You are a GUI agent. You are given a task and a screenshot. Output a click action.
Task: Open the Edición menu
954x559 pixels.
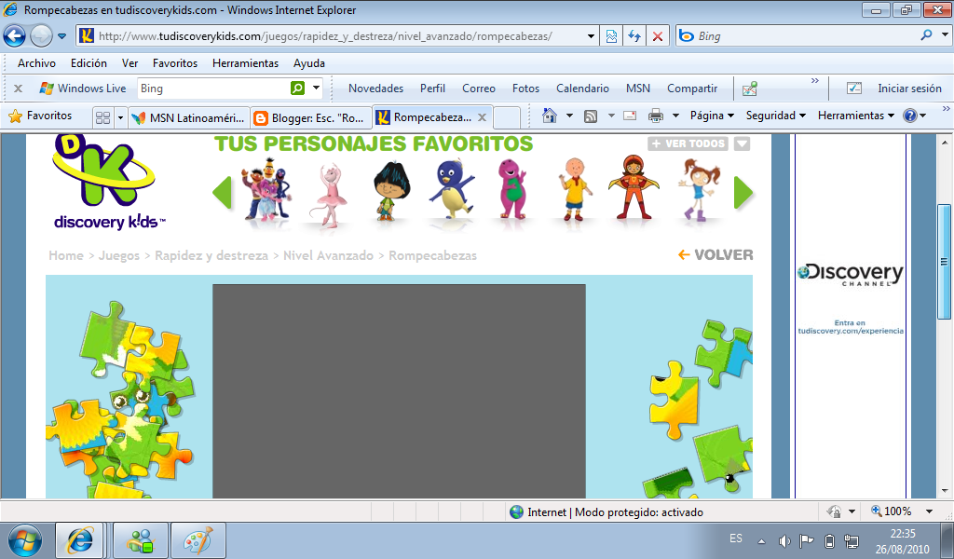pos(89,62)
